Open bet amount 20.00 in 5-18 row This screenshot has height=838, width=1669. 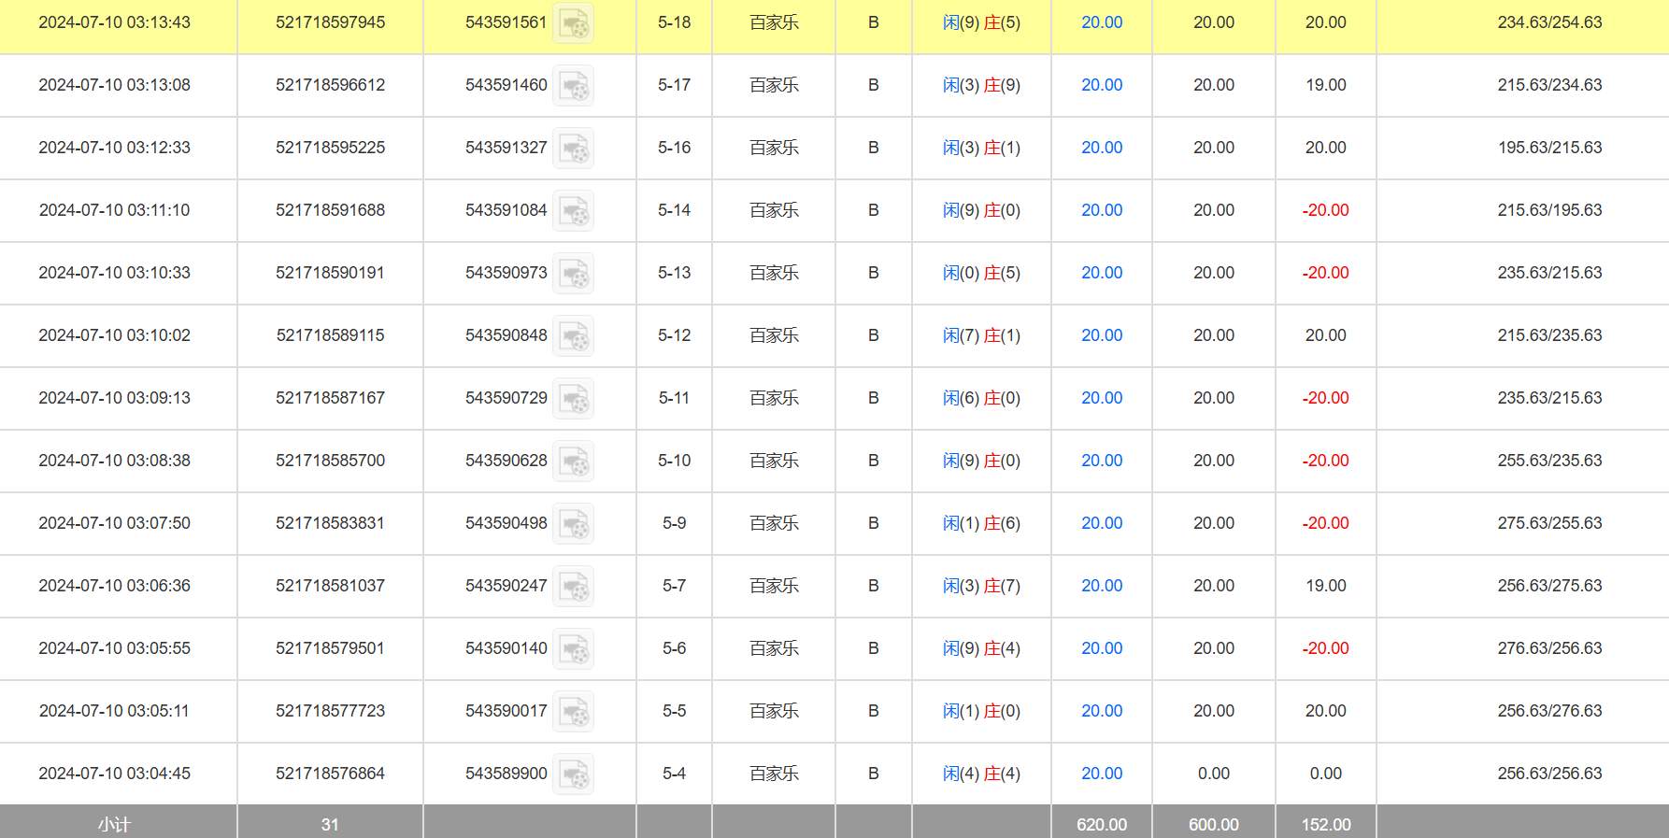(x=1102, y=22)
